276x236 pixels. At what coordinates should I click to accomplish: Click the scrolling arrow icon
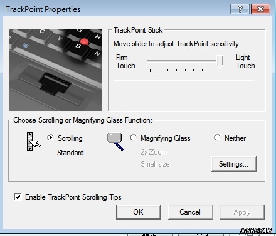(33, 141)
